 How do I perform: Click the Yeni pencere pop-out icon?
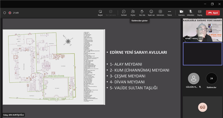[111, 13]
